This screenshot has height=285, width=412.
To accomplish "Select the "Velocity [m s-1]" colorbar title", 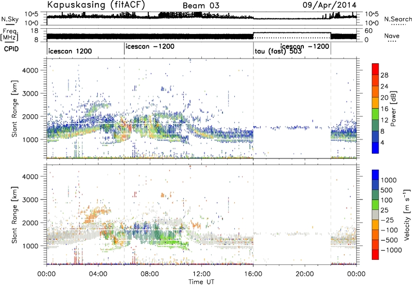I will click(407, 215).
